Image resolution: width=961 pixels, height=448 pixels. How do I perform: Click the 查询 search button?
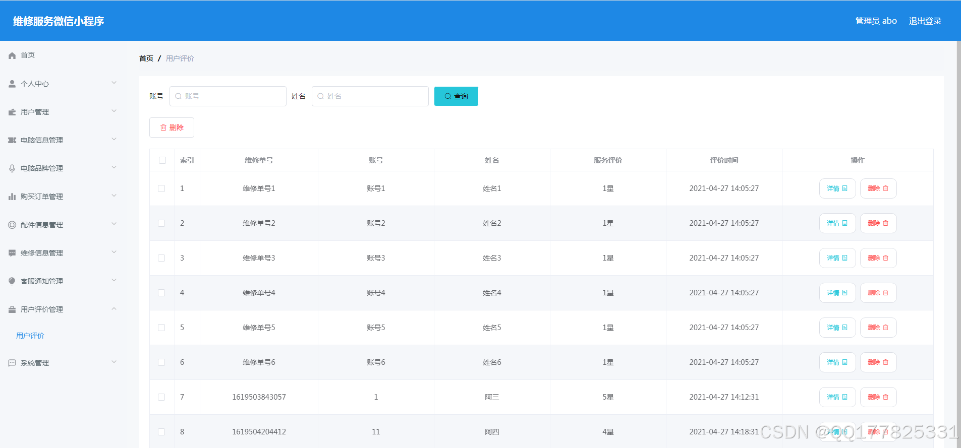point(456,96)
